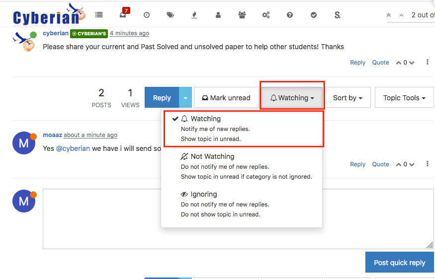Open popular topics flame icon
This screenshot has width=435, height=279.
tap(194, 15)
